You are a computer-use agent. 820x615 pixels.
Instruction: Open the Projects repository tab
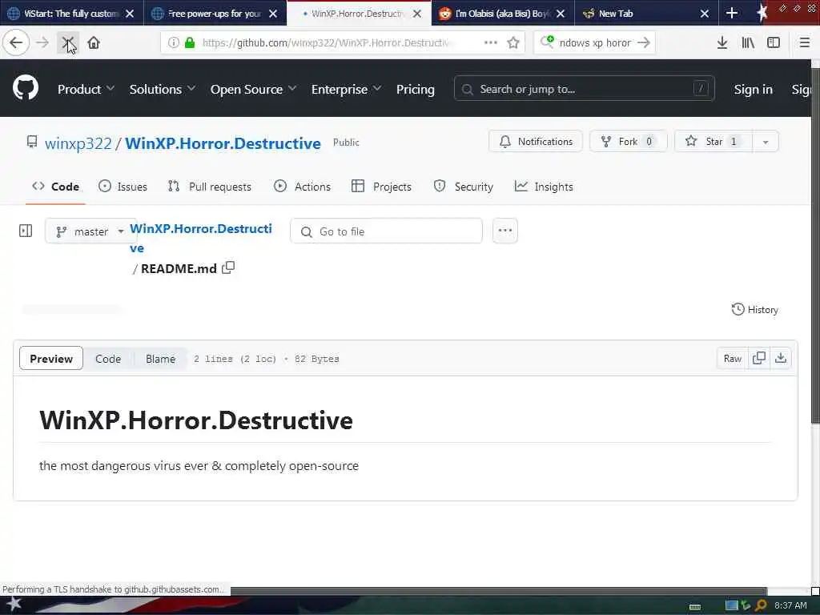click(381, 187)
